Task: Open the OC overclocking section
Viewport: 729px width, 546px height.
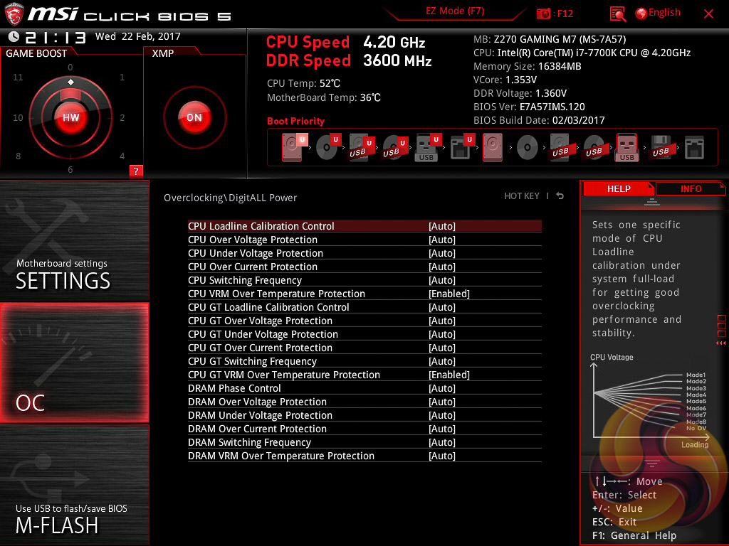Action: point(74,363)
